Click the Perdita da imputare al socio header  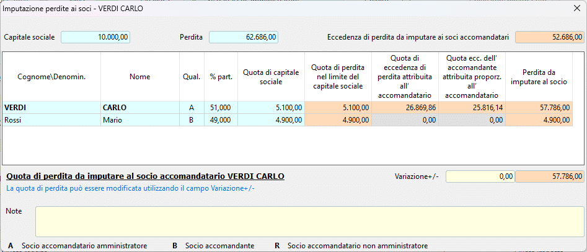tap(539, 77)
